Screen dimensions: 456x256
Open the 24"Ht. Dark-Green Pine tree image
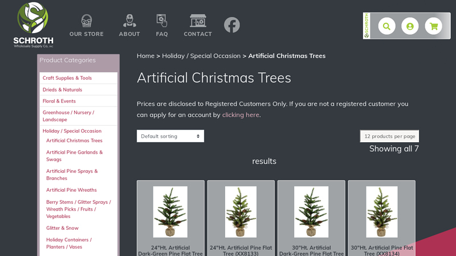click(x=170, y=212)
